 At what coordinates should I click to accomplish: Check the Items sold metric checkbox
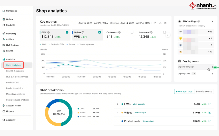tap(165, 32)
